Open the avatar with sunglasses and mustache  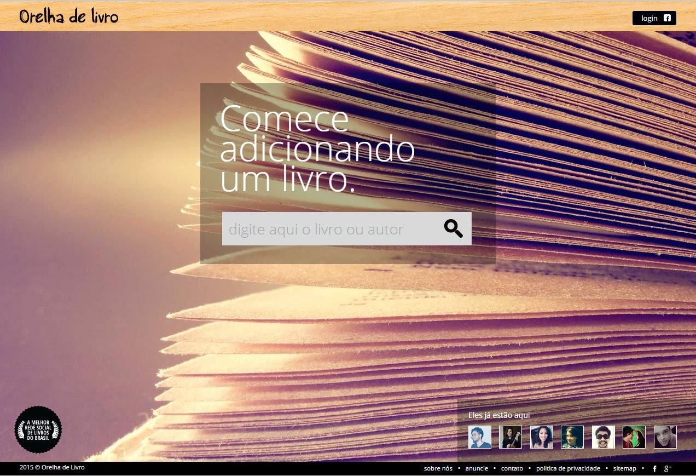point(604,437)
